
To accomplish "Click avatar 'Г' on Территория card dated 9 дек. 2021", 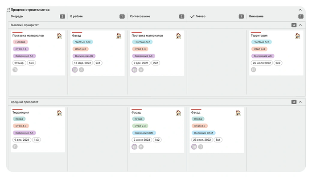I will 15,146.
